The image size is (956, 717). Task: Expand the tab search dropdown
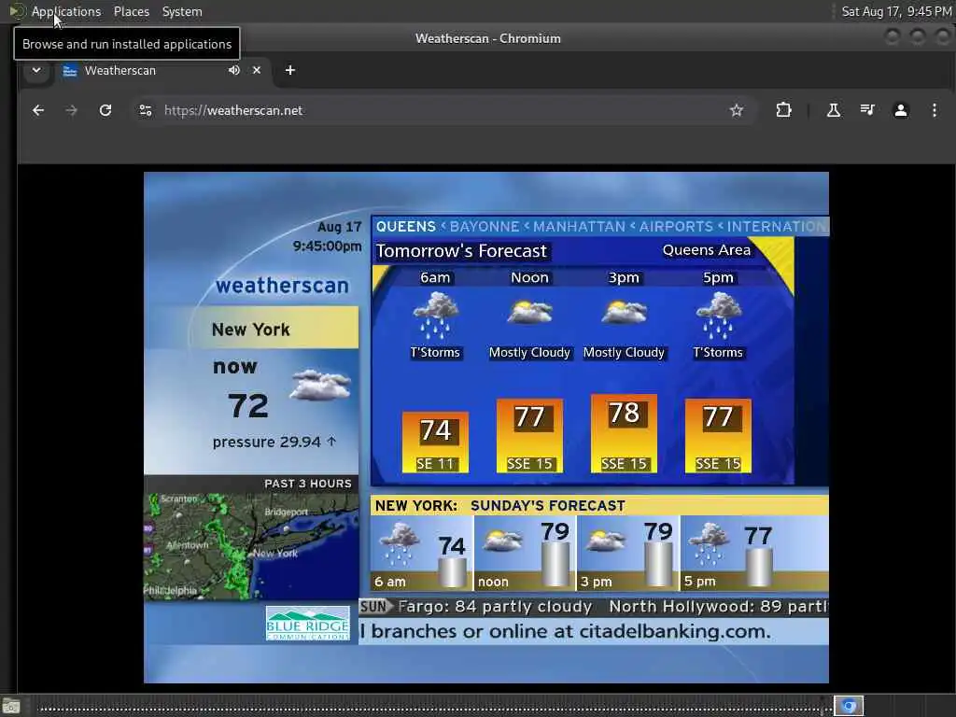(x=36, y=70)
